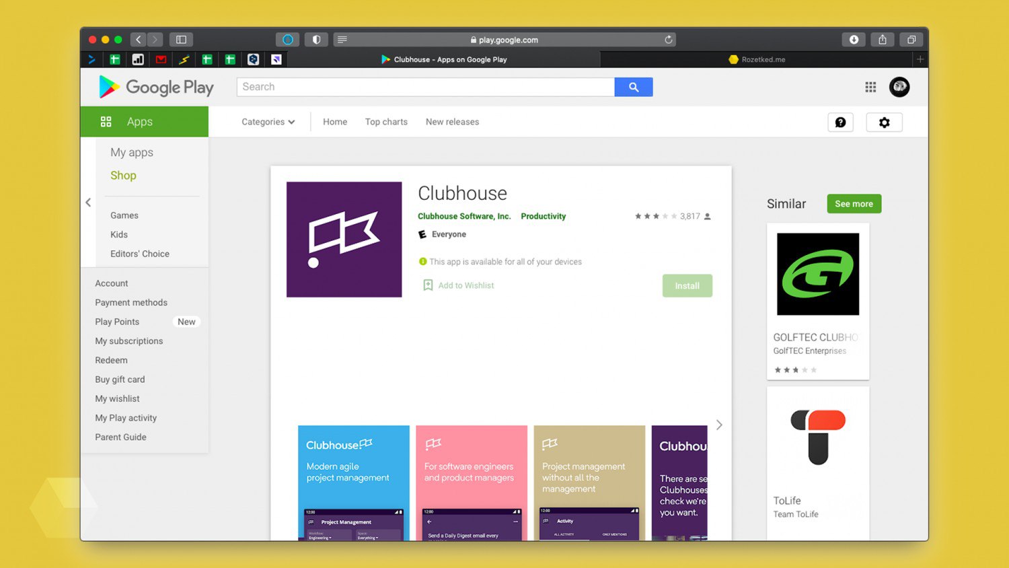The height and width of the screenshot is (568, 1009).
Task: Show Safari downloads
Action: (854, 40)
